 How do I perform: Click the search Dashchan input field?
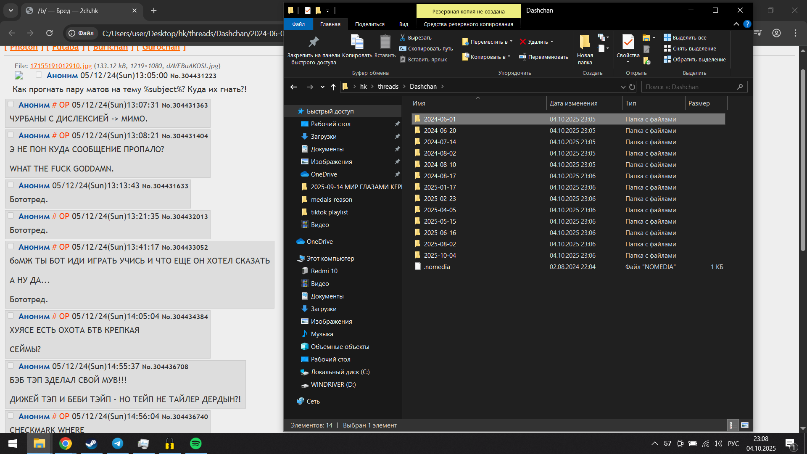(x=689, y=87)
